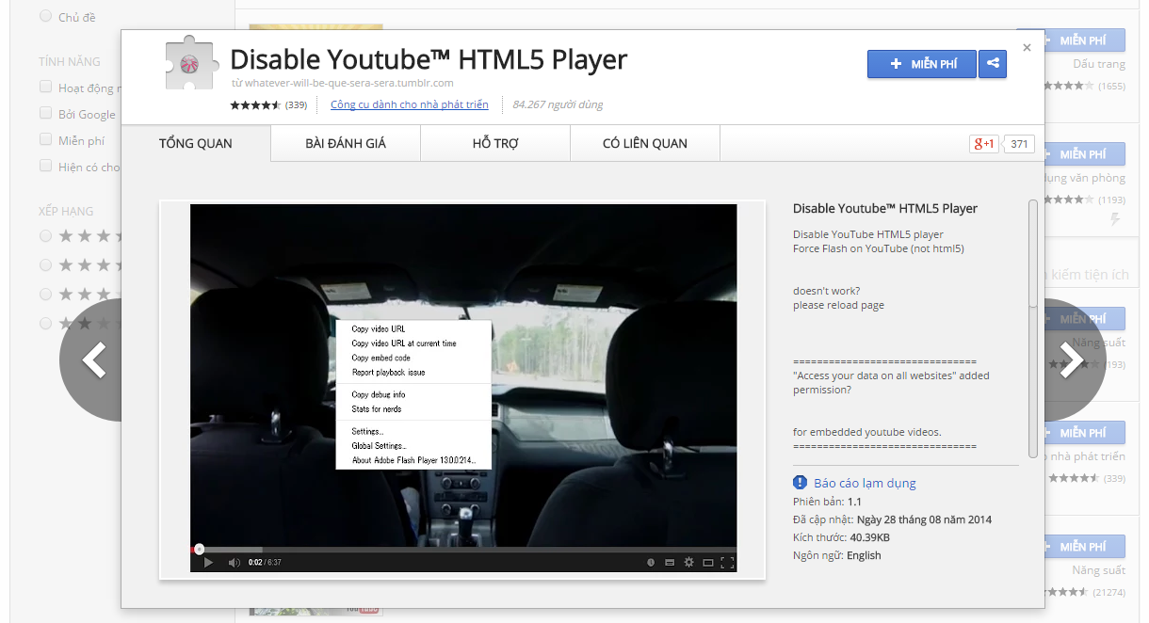Switch to the 'Hỗ trợ' tab
Image resolution: width=1149 pixels, height=623 pixels.
pos(495,144)
